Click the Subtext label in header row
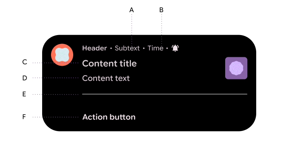This screenshot has width=288, height=144. click(127, 48)
